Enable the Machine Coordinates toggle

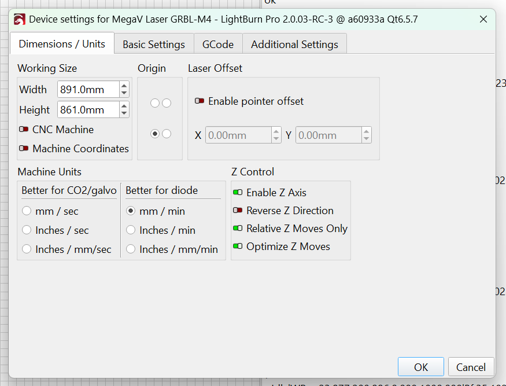pos(24,148)
